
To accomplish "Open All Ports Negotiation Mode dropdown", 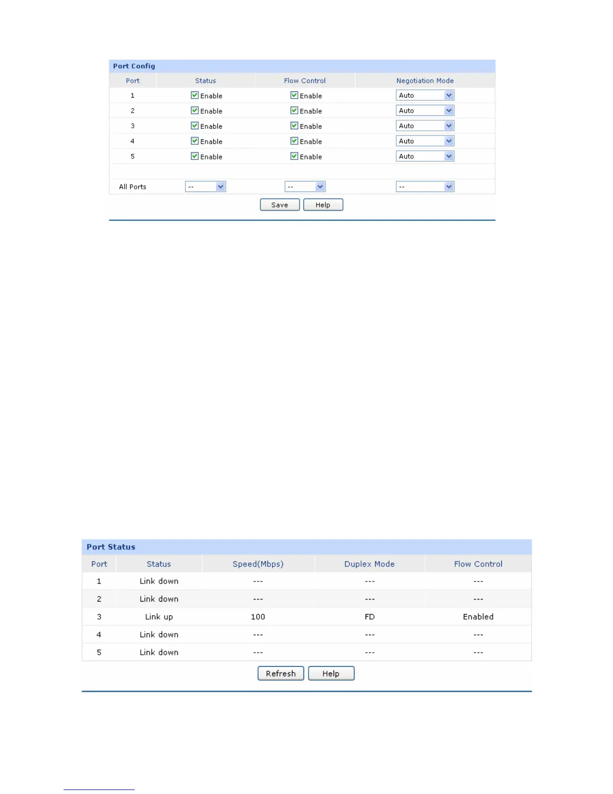I will 425,186.
